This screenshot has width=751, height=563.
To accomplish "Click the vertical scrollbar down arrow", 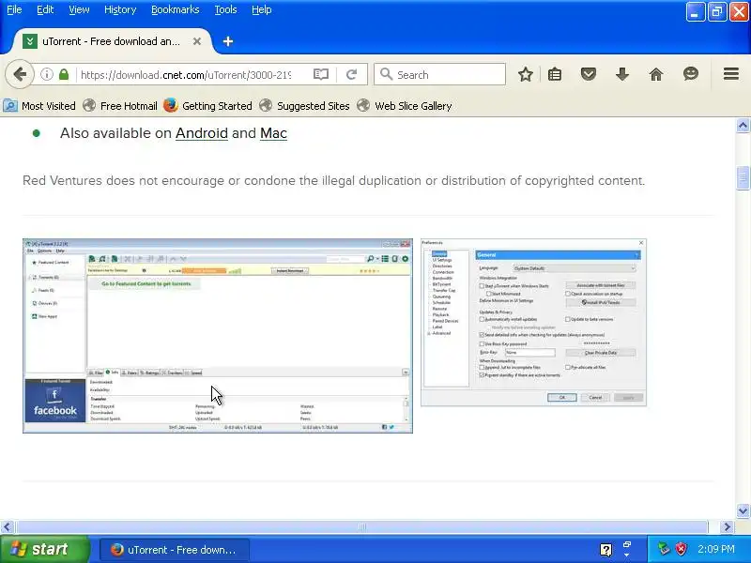I will (x=743, y=510).
